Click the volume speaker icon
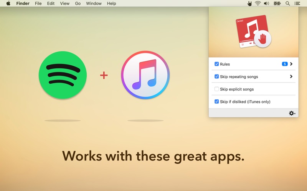 coord(266,3)
